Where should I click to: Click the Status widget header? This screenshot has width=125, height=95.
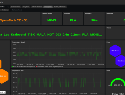(109, 28)
